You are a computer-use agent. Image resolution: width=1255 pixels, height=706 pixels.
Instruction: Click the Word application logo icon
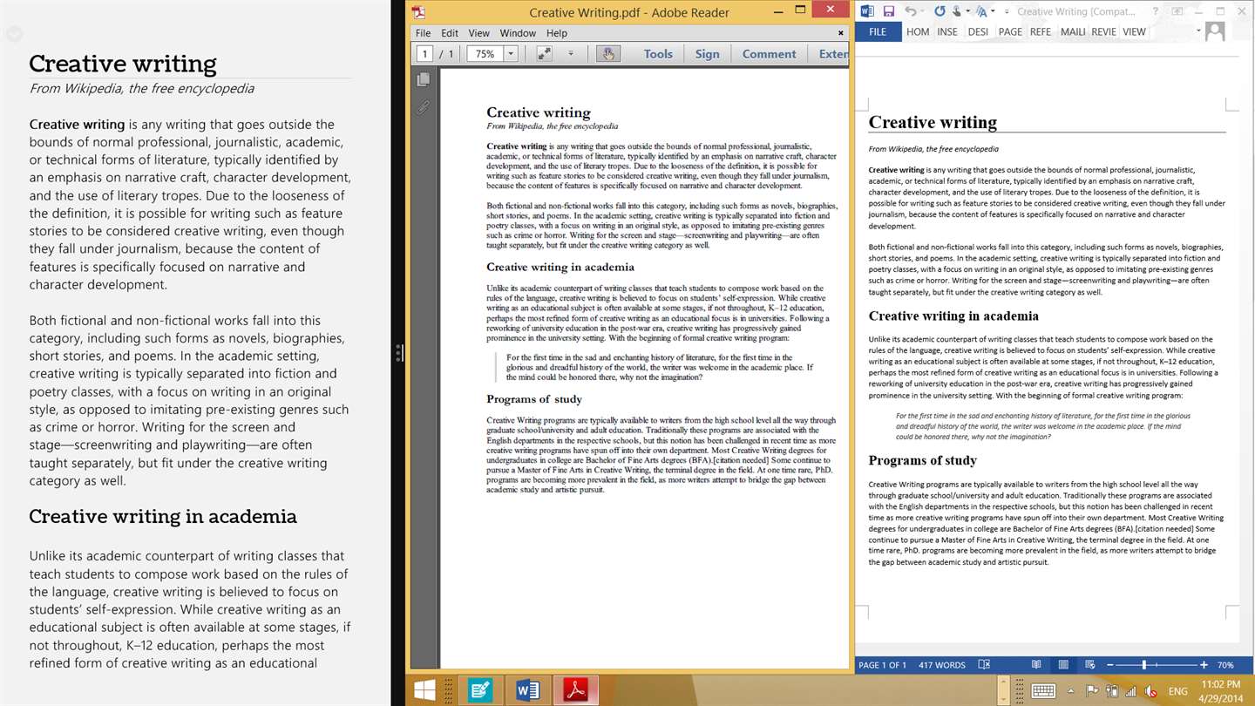coord(867,11)
